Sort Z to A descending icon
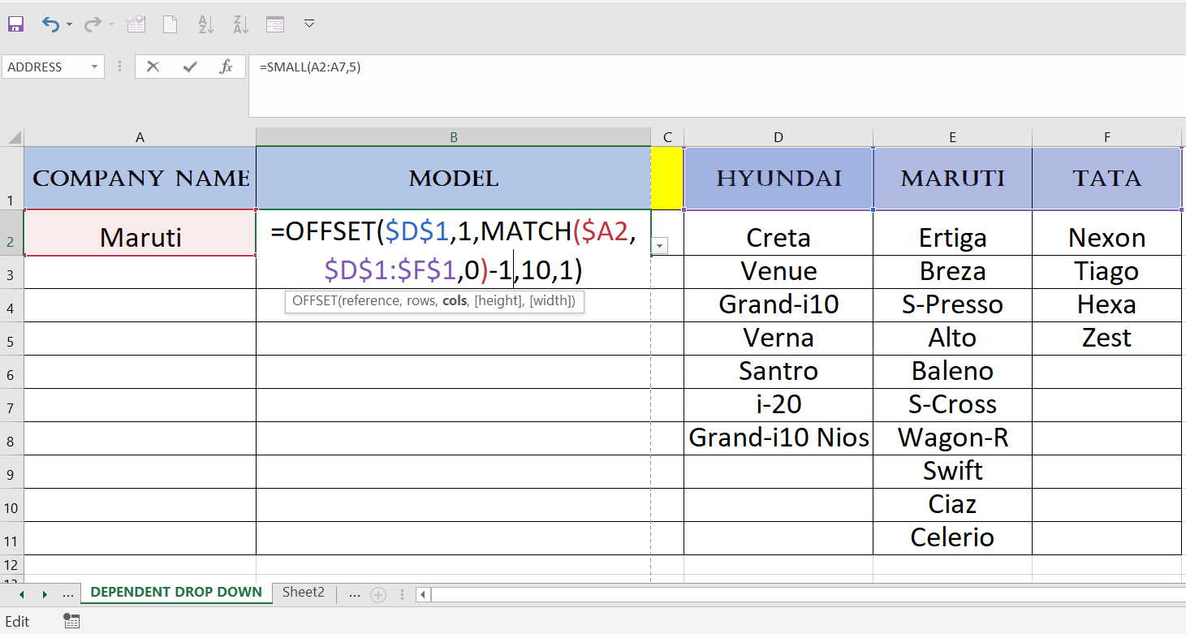 point(240,24)
